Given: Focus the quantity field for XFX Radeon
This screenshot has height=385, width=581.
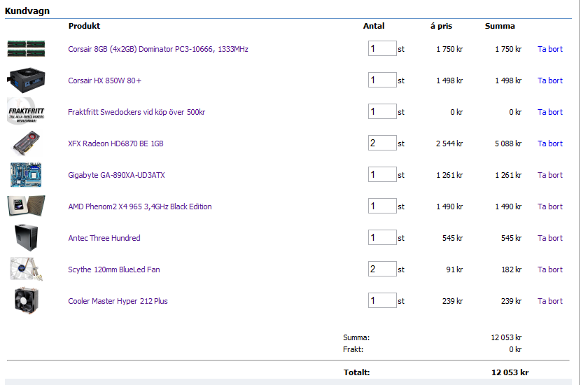Looking at the screenshot, I should click(382, 143).
